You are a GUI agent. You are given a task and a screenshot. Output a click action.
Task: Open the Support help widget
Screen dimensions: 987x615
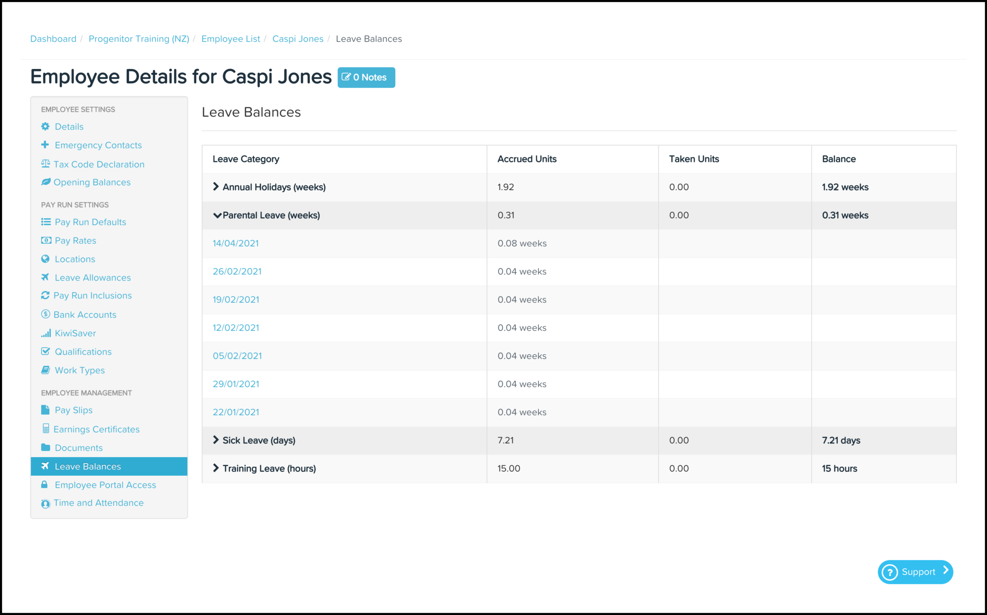(x=915, y=572)
